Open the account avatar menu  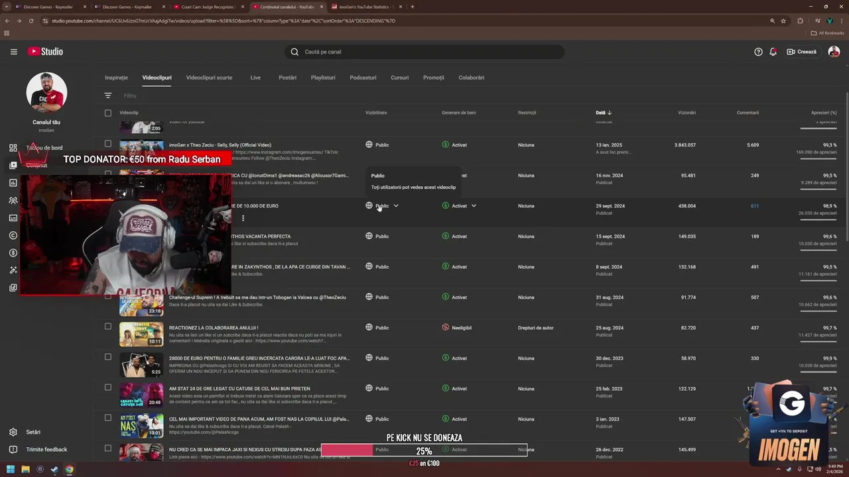point(834,52)
